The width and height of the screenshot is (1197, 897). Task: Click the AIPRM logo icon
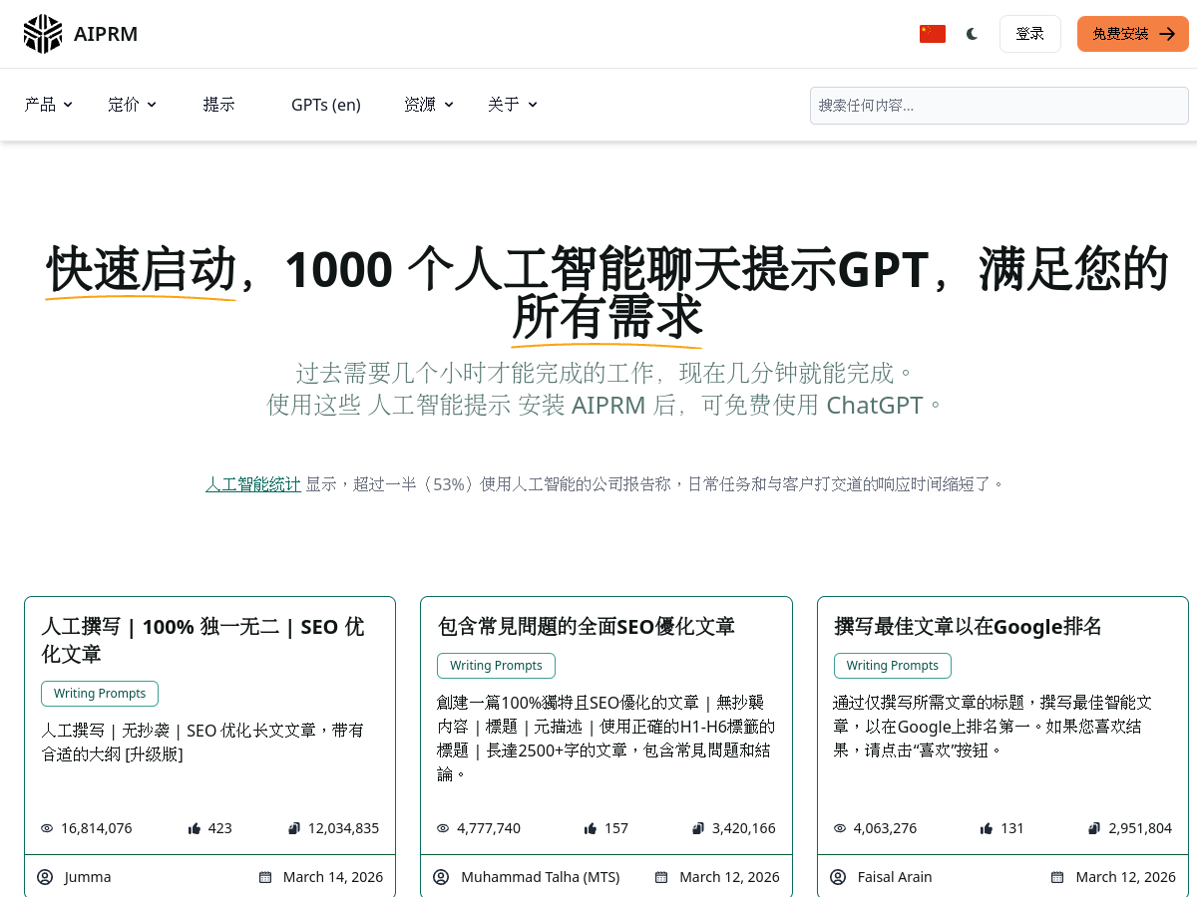(x=43, y=34)
